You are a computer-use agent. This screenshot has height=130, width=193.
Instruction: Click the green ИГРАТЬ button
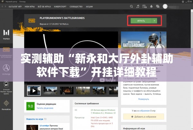(x=141, y=21)
